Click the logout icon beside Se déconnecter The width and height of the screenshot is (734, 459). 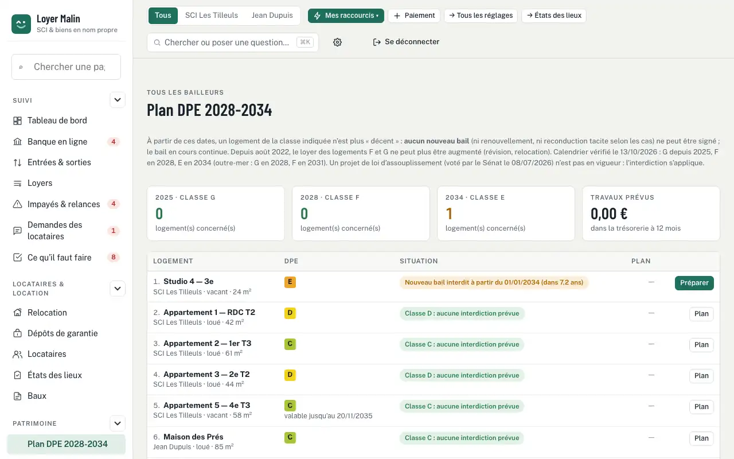click(x=377, y=42)
